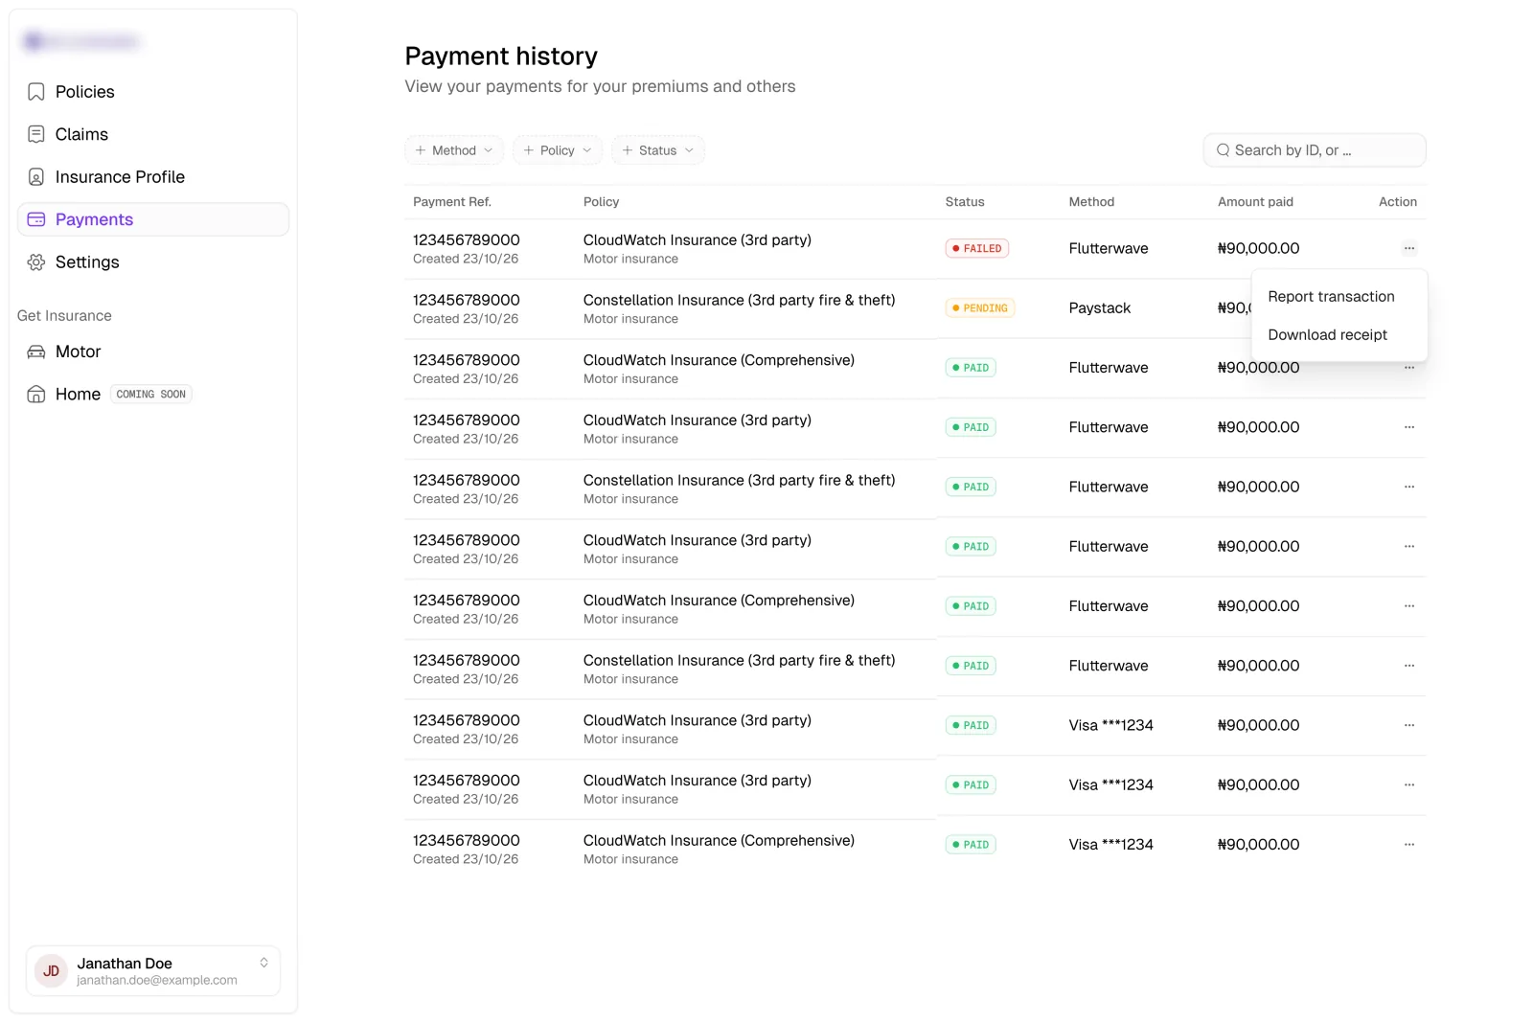Screen dimensions: 1533x1022
Task: Click the janathan.doe@example.com email text
Action: click(x=157, y=980)
